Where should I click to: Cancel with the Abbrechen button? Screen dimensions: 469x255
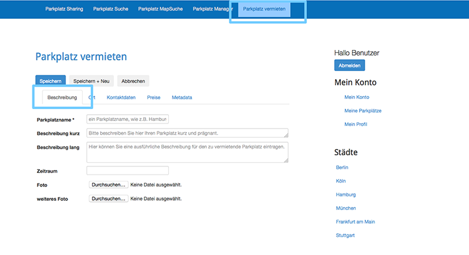pos(133,81)
